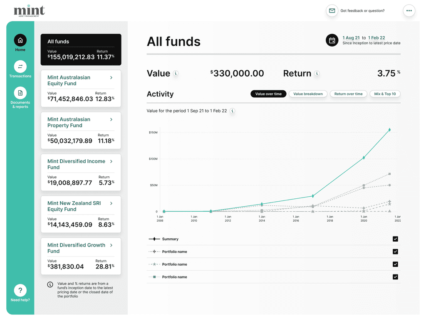Switch to Return over time tab
The height and width of the screenshot is (321, 426).
[x=348, y=94]
